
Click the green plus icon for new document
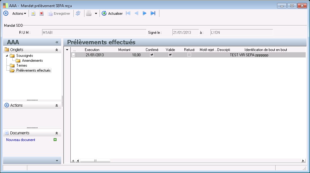(55, 140)
